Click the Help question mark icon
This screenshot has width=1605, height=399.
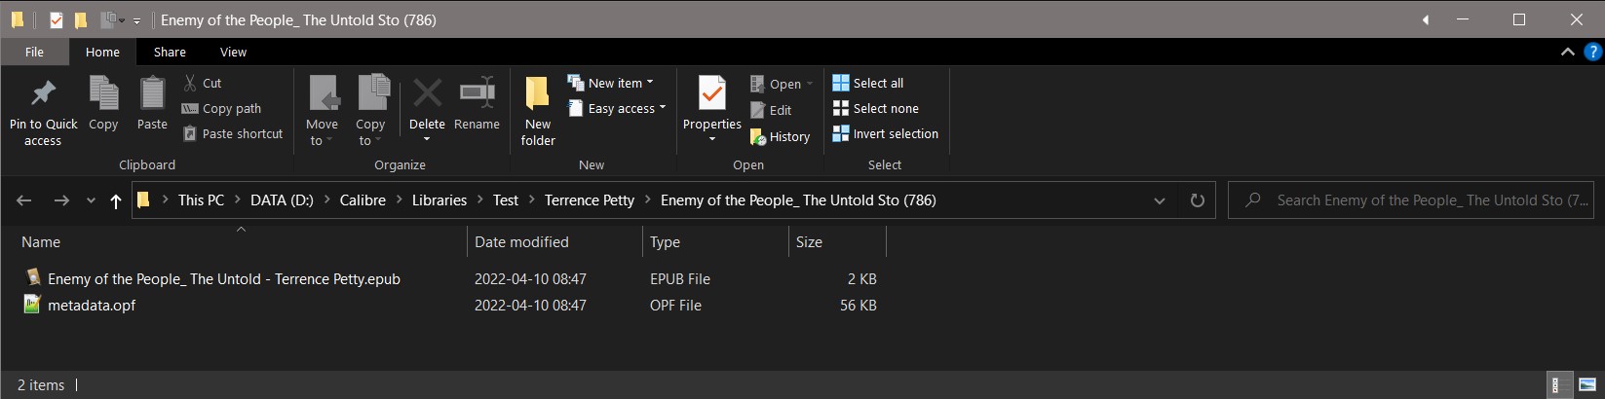(1592, 52)
